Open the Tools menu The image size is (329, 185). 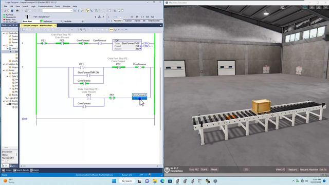[x=58, y=6]
